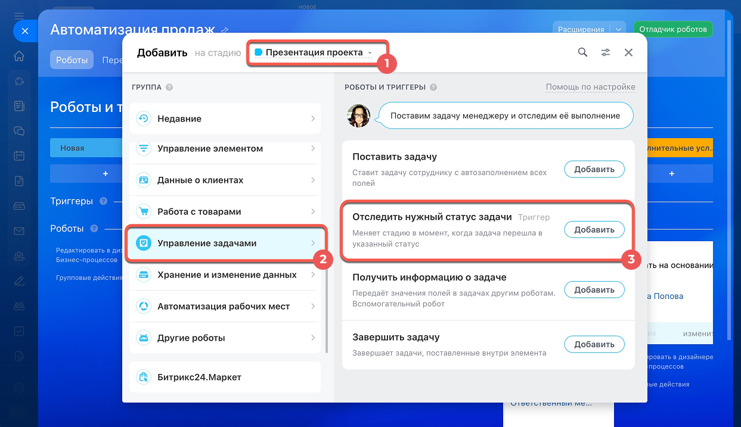Click the help icon next to Триггеры
The image size is (741, 427).
coord(104,201)
